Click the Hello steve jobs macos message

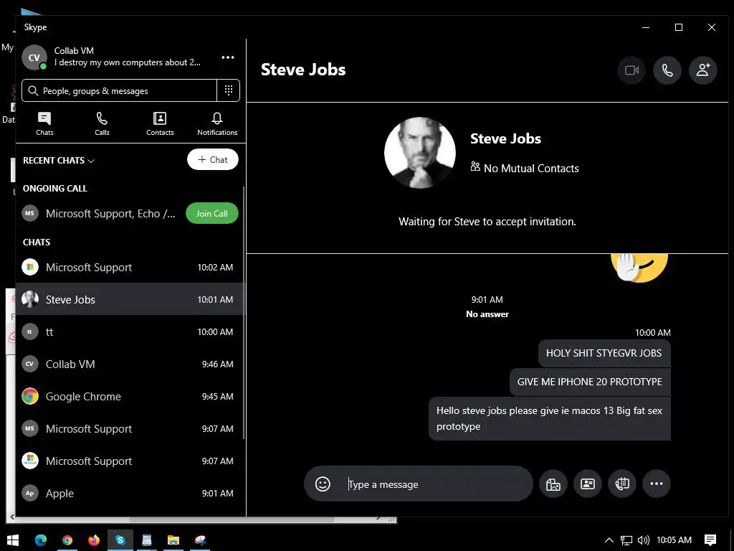pos(550,418)
